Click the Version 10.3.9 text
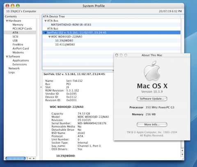 click(x=152, y=92)
